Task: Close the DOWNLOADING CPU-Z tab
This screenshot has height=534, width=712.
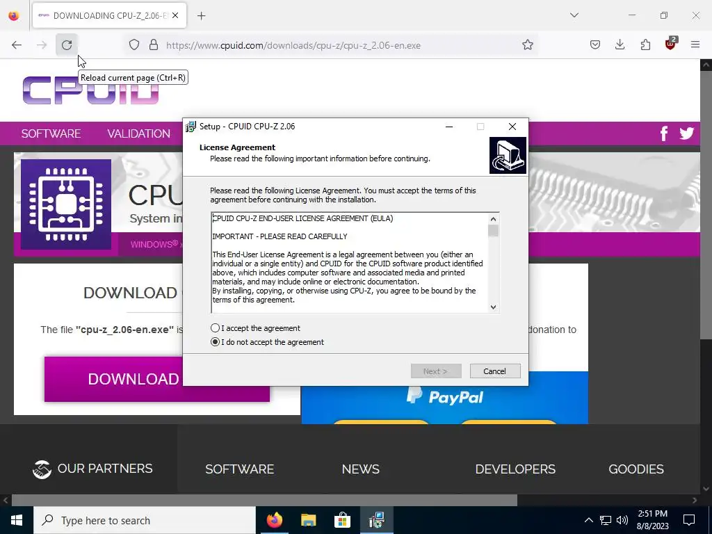Action: 175,15
